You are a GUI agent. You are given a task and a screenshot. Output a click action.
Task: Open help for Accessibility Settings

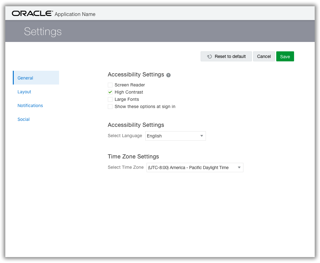[x=168, y=75]
